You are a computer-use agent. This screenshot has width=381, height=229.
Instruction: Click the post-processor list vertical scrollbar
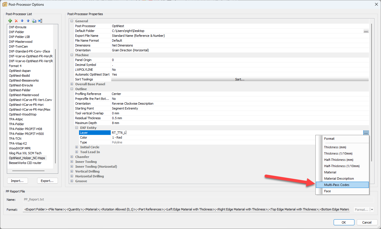(55, 106)
